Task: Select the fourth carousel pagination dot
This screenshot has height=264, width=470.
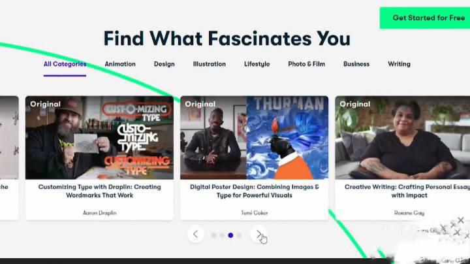Action: pyautogui.click(x=239, y=235)
